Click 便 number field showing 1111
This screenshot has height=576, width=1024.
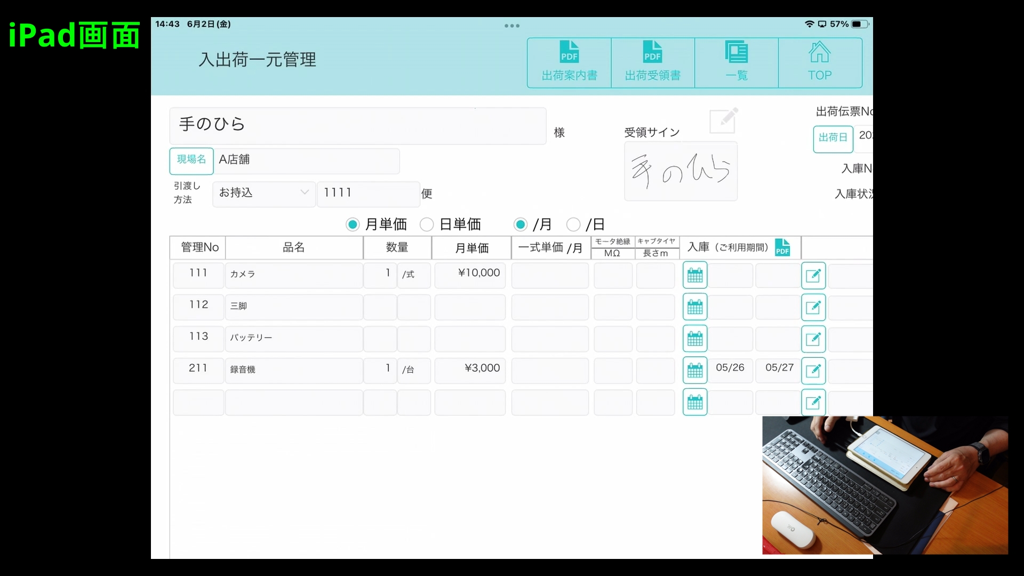(368, 193)
